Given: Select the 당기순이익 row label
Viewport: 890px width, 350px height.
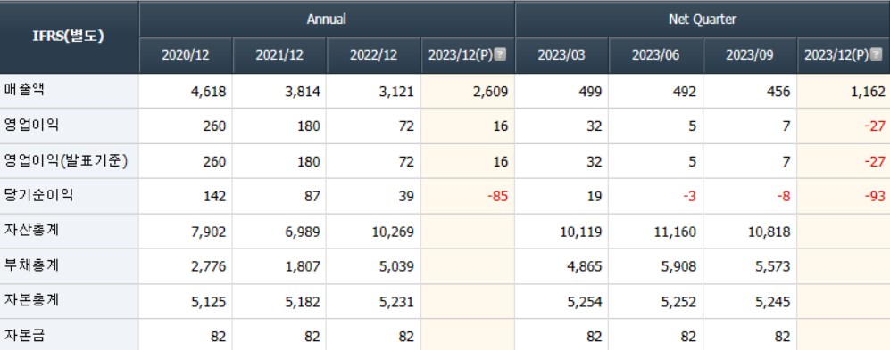Looking at the screenshot, I should (x=38, y=195).
